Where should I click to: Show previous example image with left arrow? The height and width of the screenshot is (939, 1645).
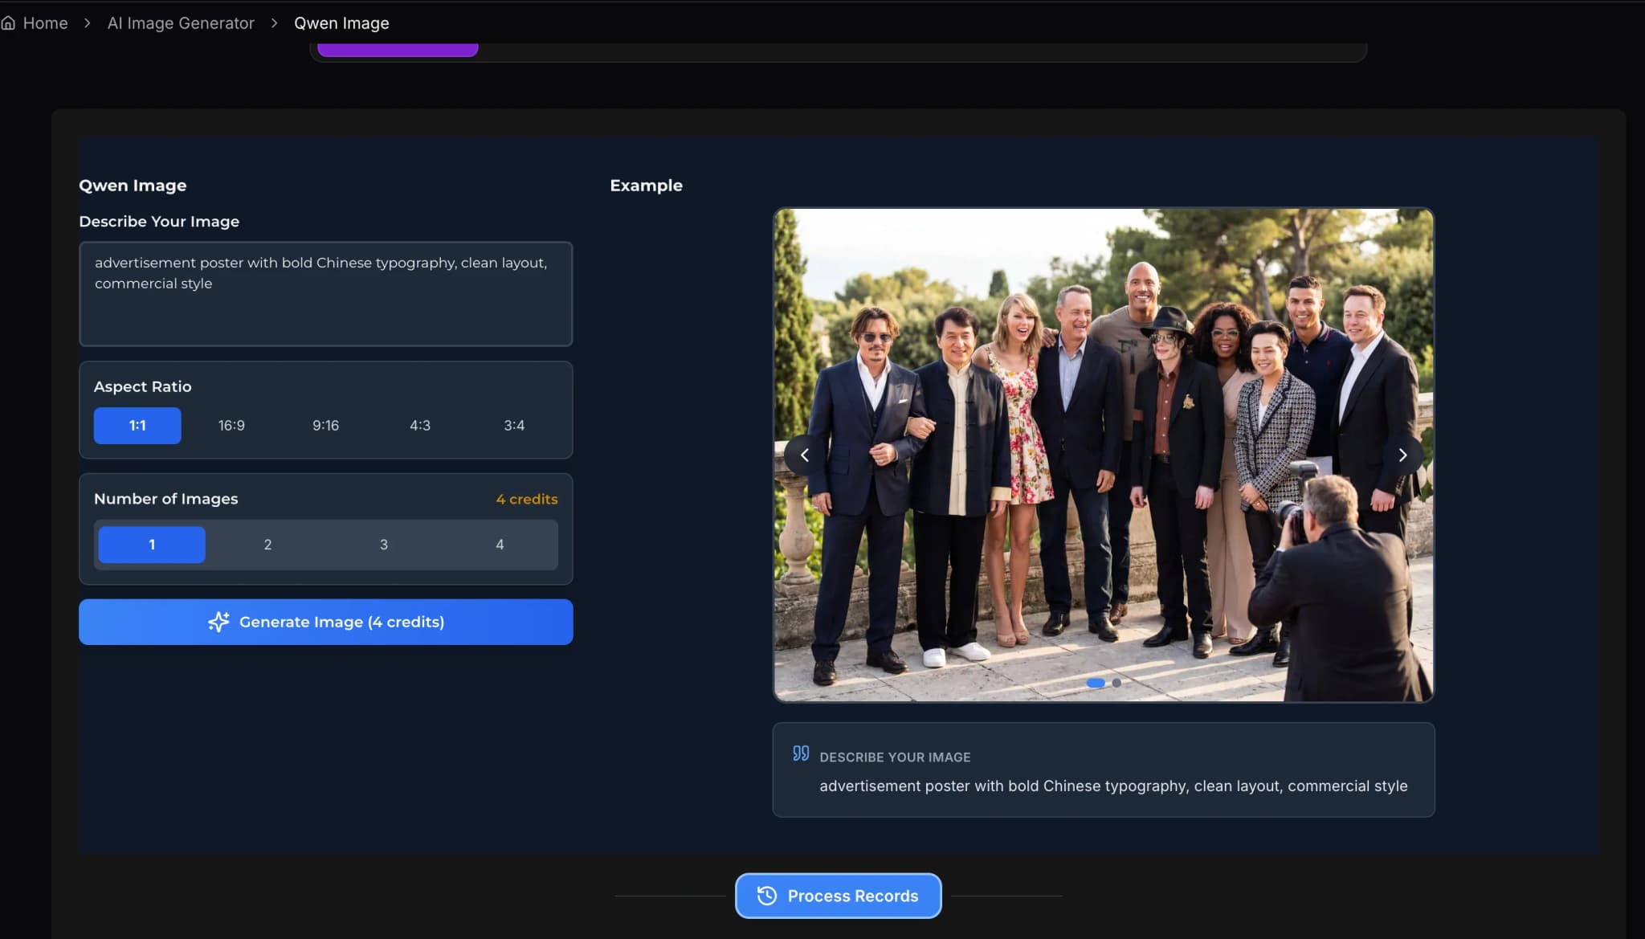[x=804, y=455]
